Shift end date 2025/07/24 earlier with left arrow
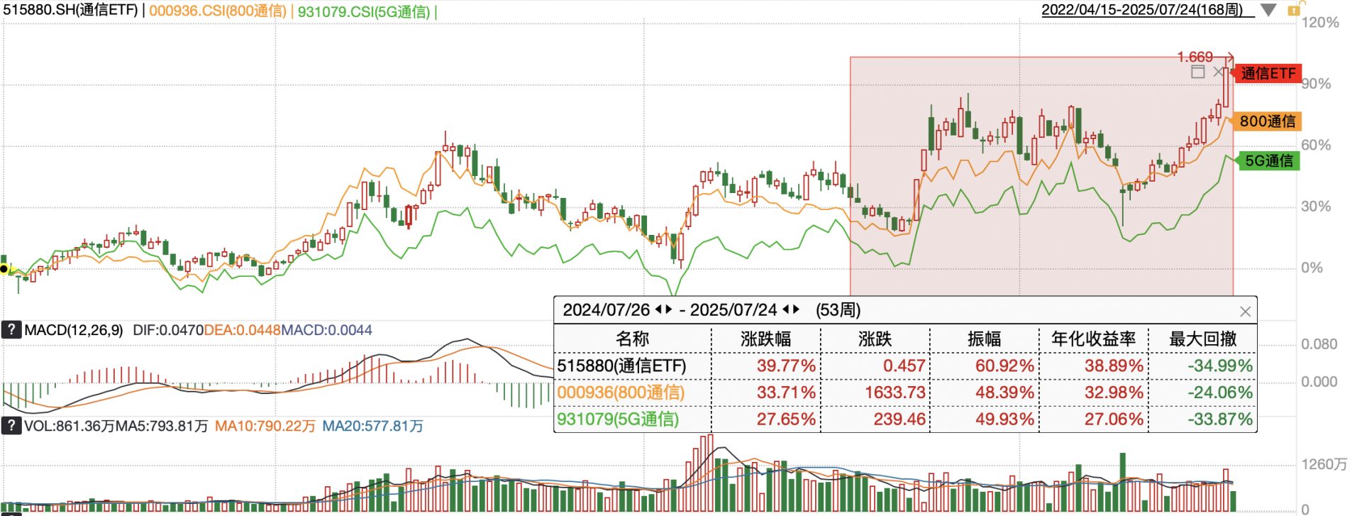 coord(786,310)
